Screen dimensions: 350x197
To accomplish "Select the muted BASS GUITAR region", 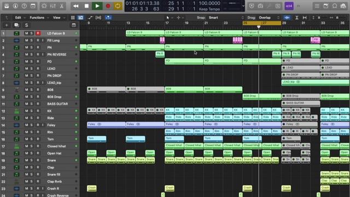I will click(301, 103).
